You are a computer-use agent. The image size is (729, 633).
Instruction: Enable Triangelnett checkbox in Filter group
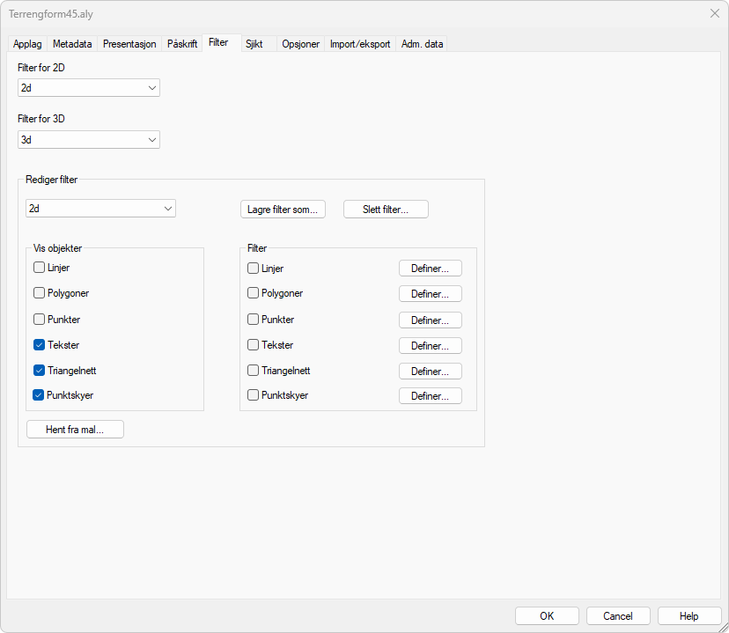254,371
